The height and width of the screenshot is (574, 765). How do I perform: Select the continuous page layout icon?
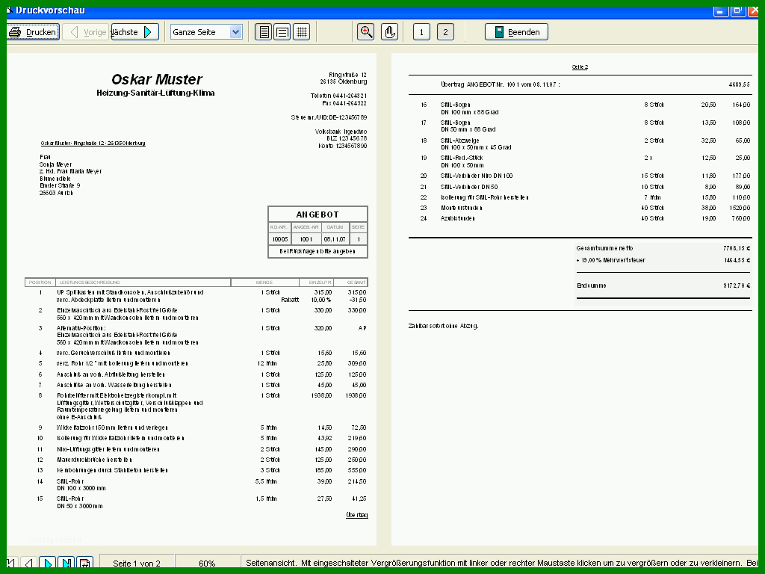pos(264,32)
